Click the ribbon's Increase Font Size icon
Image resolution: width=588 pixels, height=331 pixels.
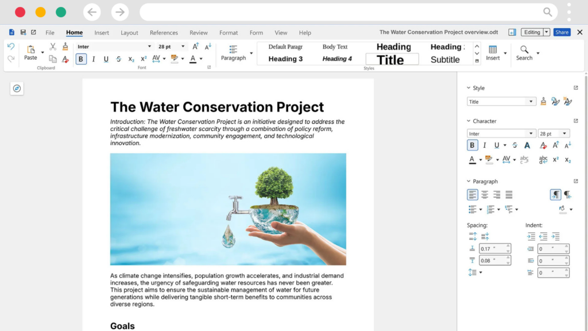click(196, 47)
